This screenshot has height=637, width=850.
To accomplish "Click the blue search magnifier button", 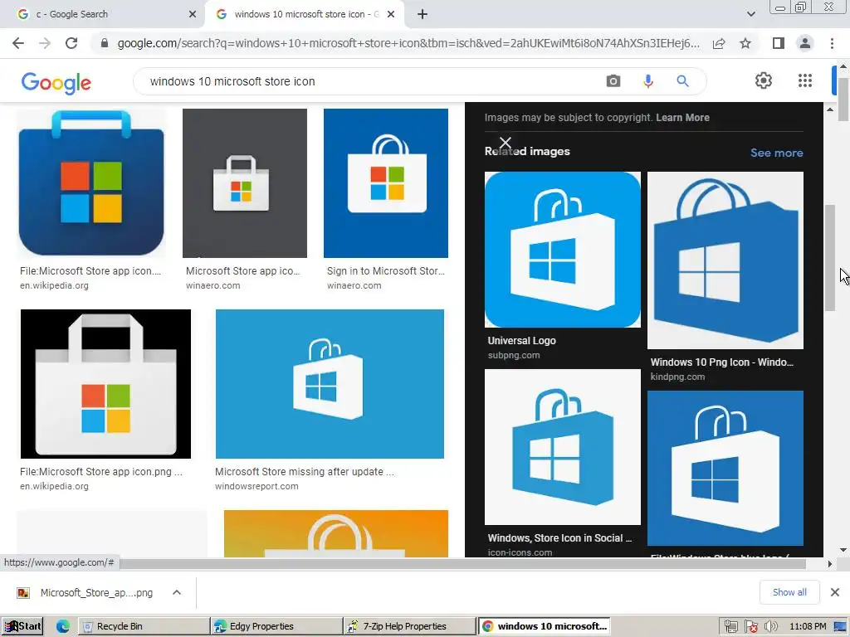I will 682,81.
